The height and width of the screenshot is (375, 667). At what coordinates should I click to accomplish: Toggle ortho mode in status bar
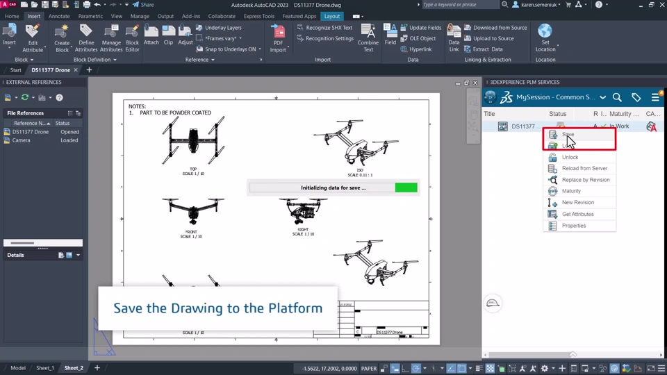click(405, 369)
